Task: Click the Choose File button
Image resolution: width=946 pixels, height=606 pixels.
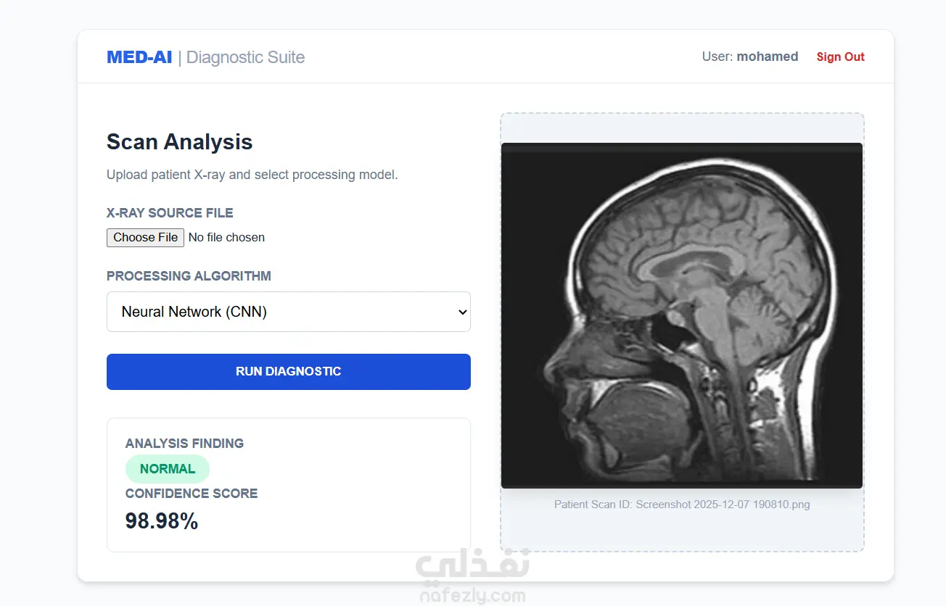Action: pos(145,238)
